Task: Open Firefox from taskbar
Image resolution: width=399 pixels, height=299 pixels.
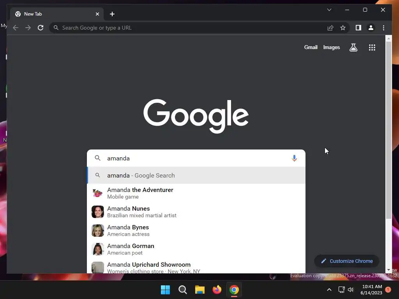Action: pyautogui.click(x=217, y=290)
